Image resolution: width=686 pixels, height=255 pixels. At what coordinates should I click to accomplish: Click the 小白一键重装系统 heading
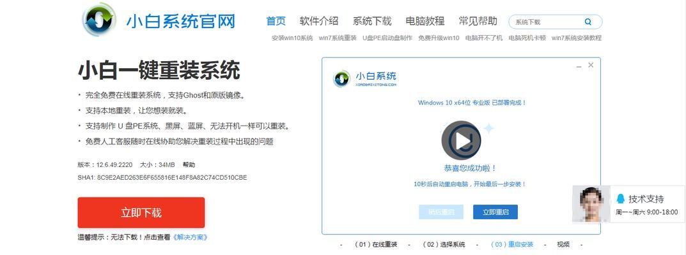pyautogui.click(x=159, y=70)
